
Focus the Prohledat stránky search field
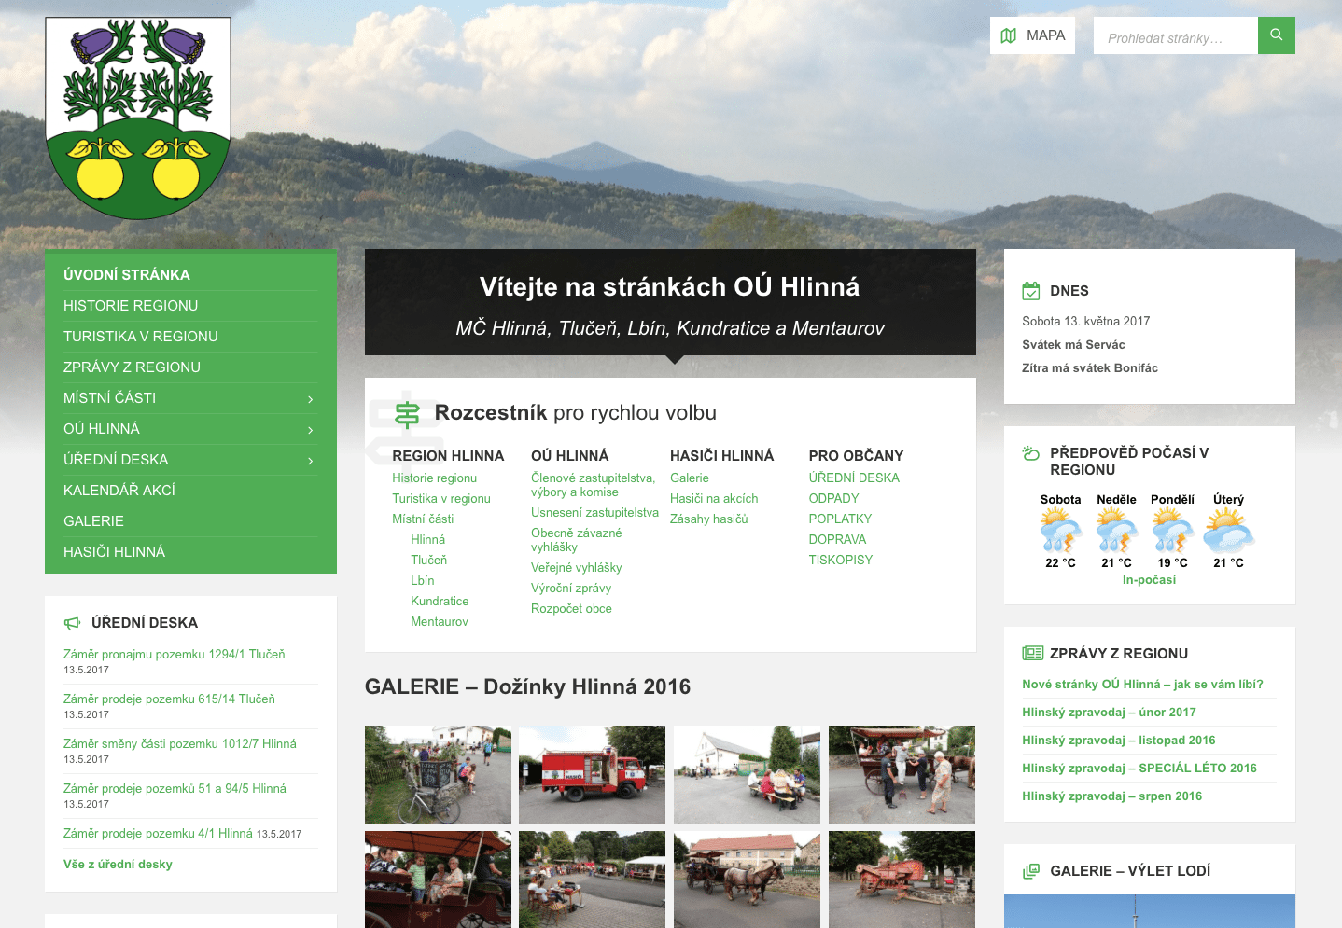click(1174, 38)
